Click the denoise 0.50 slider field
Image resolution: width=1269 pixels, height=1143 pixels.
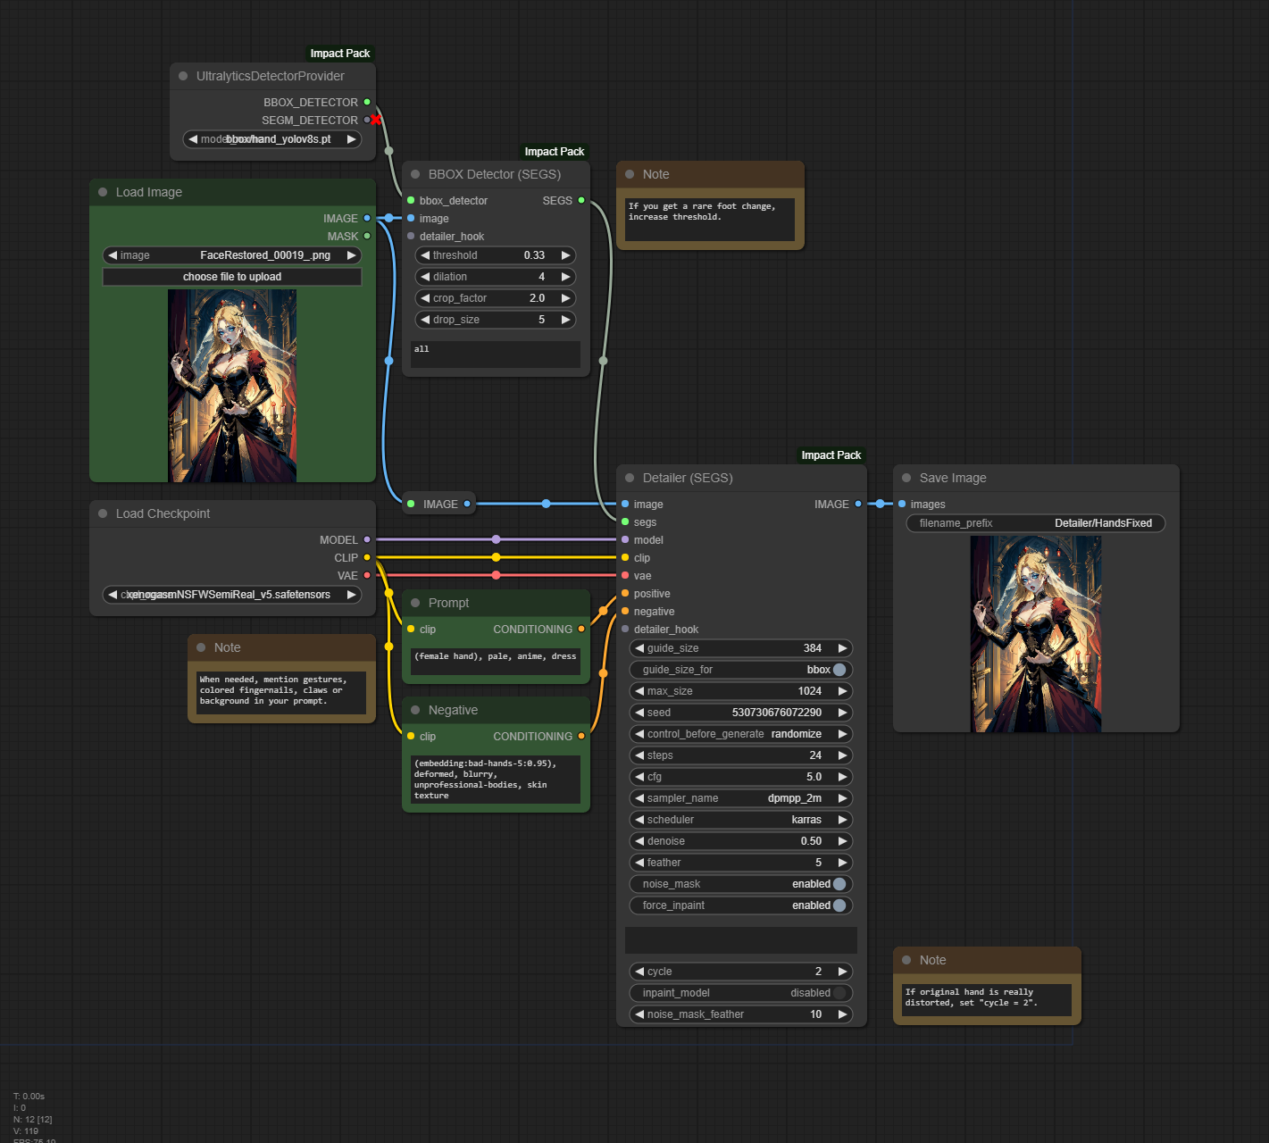point(740,841)
